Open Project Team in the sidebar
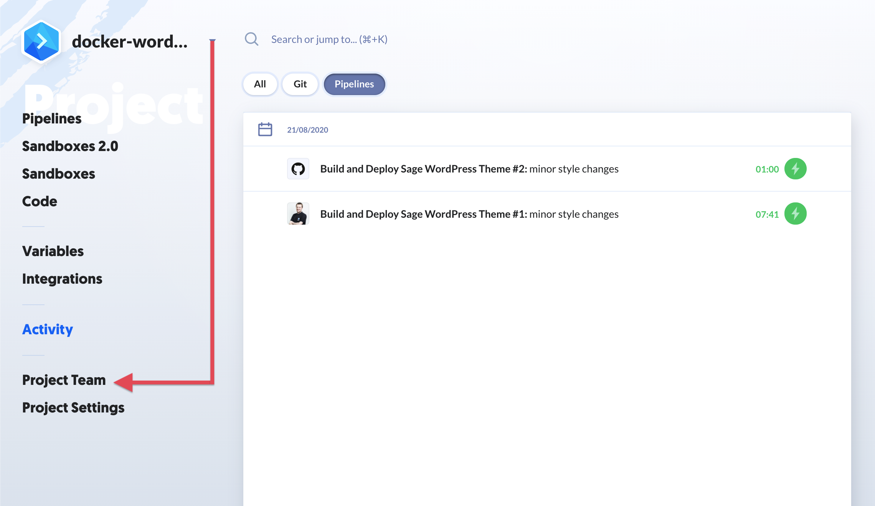The image size is (875, 506). click(64, 380)
